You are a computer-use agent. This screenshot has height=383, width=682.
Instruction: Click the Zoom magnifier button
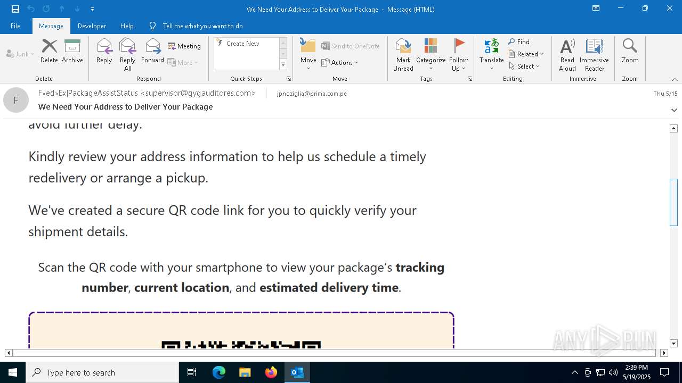coord(630,52)
